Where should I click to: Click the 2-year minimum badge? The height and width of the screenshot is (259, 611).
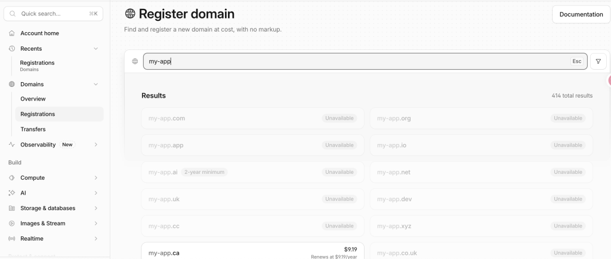point(204,172)
